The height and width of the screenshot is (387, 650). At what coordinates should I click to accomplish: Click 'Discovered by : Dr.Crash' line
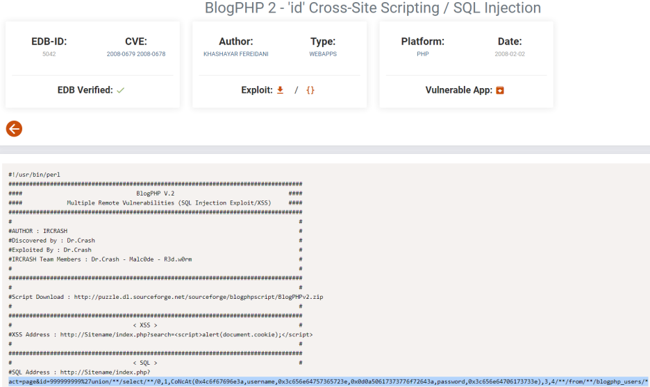coord(52,241)
